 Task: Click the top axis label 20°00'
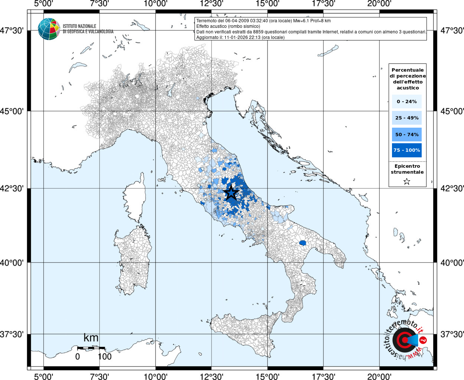pyautogui.click(x=379, y=4)
